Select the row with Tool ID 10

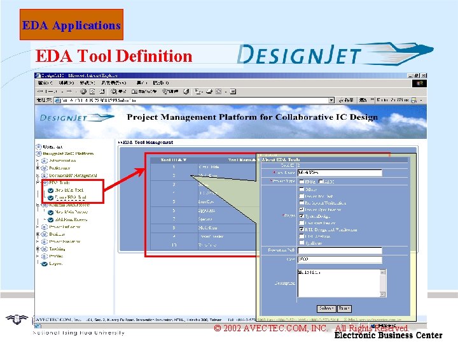[x=204, y=245]
